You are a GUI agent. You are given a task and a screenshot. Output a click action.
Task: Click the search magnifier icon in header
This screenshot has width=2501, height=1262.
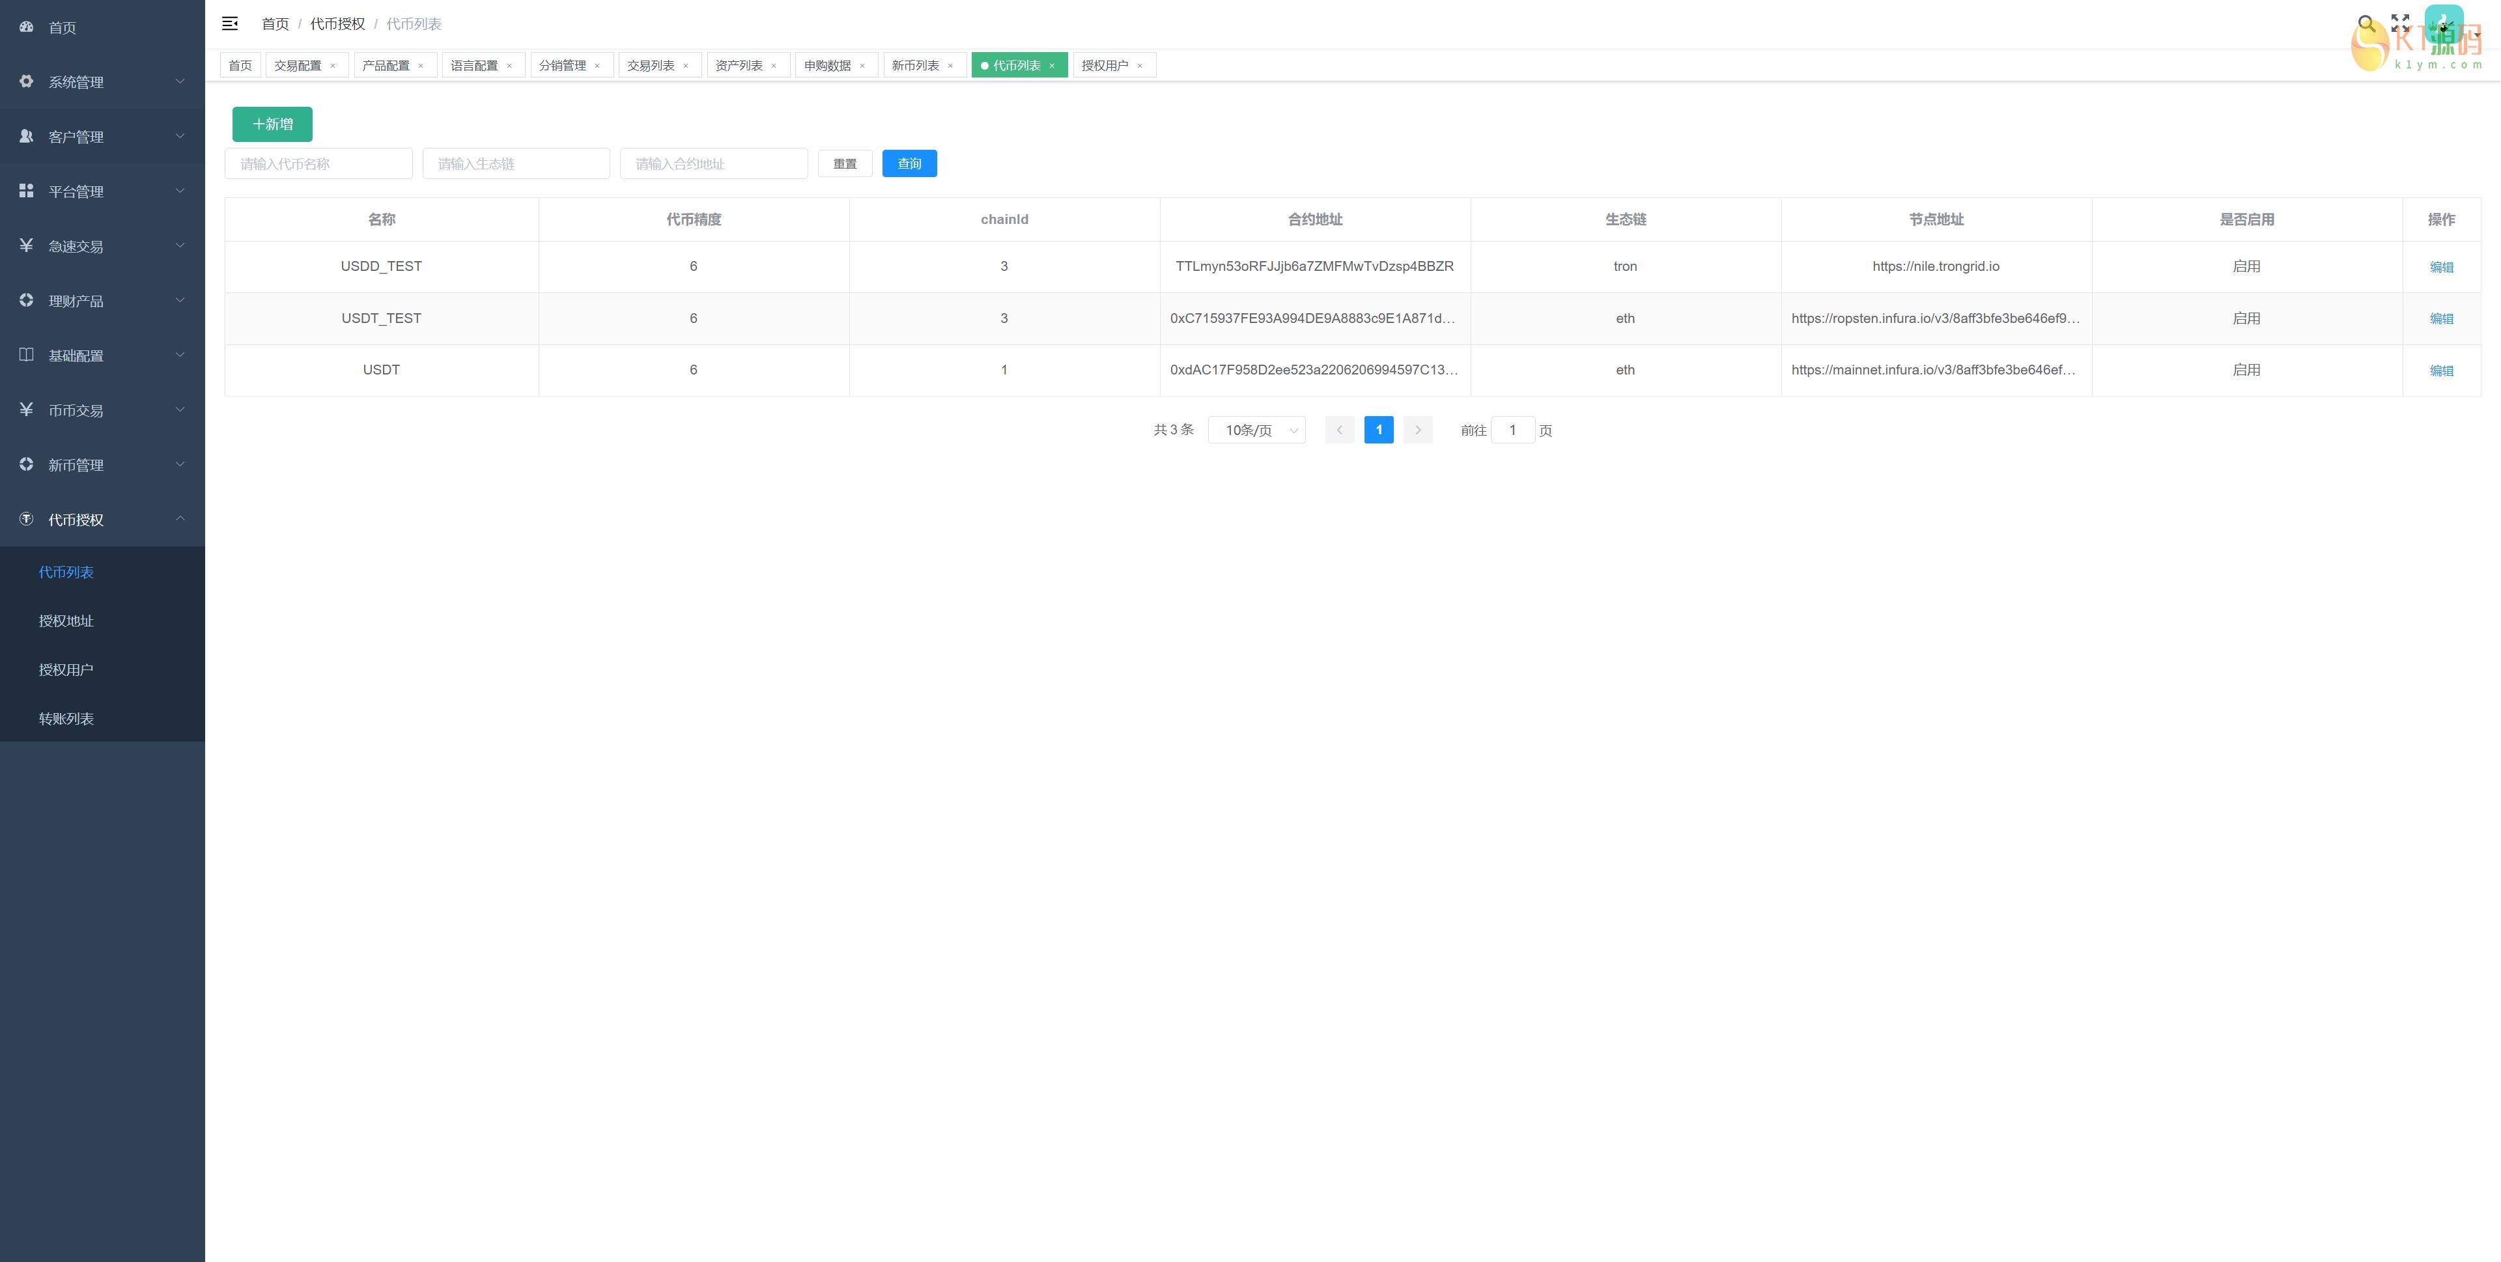pos(2366,23)
